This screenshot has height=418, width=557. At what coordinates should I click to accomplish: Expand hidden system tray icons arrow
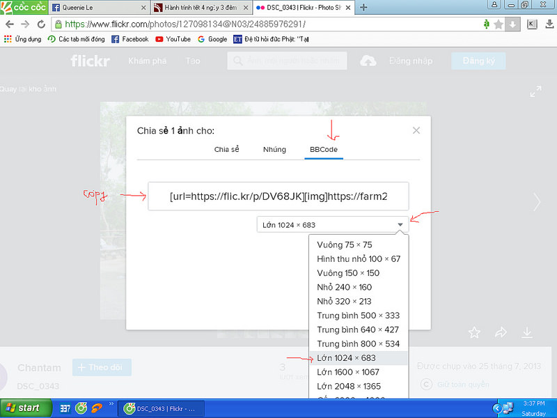498,409
